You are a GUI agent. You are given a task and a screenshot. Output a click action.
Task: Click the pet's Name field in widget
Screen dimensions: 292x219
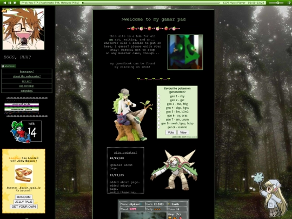(x=132, y=204)
